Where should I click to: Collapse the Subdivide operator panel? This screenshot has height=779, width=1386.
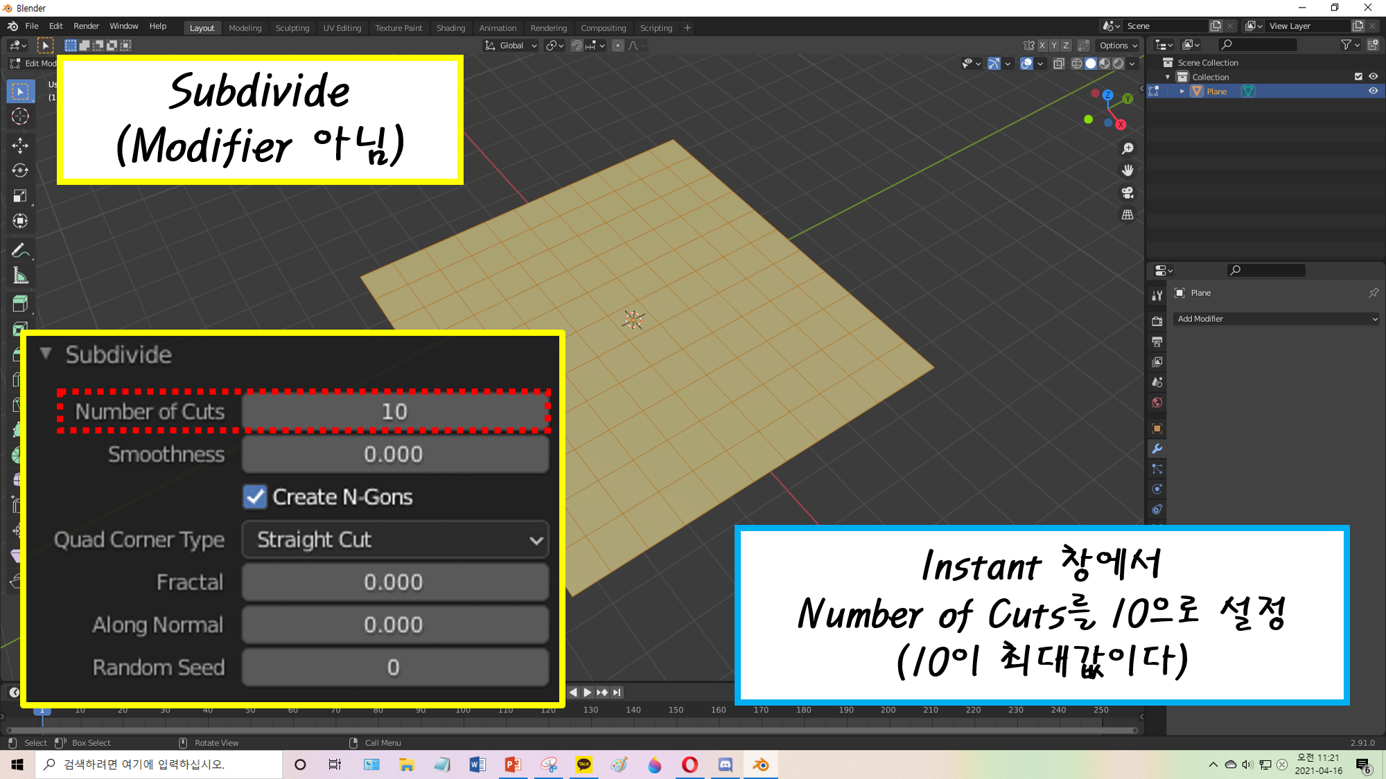46,354
